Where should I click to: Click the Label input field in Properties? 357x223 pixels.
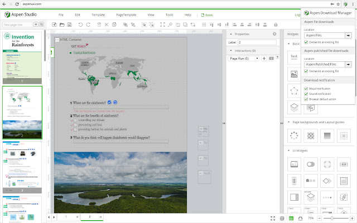click(257, 42)
